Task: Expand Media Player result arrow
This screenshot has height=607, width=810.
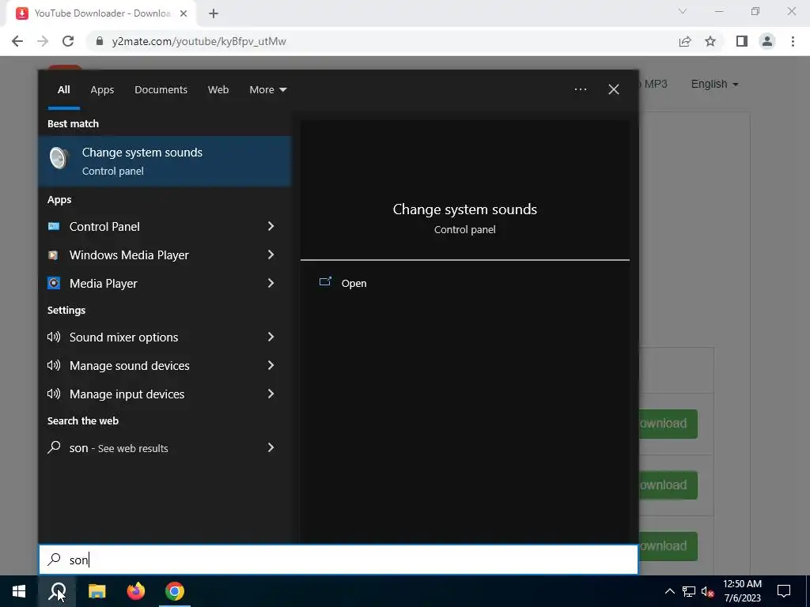Action: 271,283
